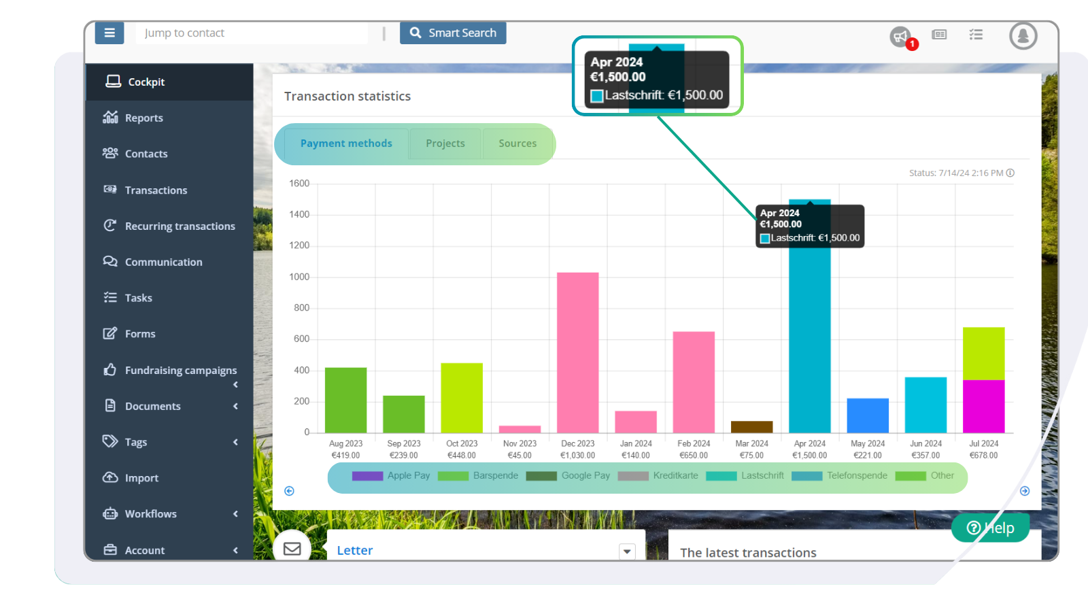Click the news/announcements icon in the top bar

coord(939,34)
